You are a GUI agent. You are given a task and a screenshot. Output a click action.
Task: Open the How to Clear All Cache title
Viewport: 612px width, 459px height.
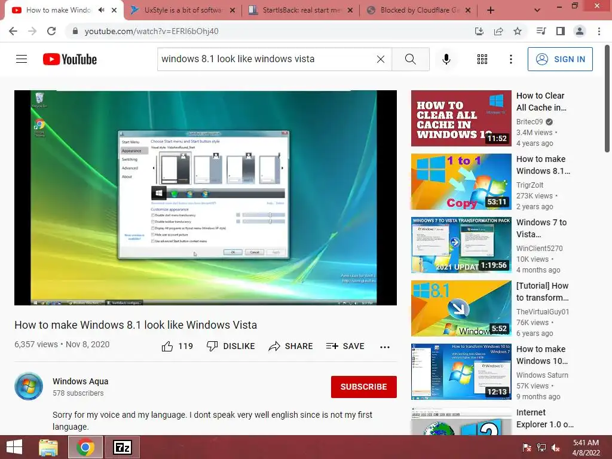tap(541, 102)
